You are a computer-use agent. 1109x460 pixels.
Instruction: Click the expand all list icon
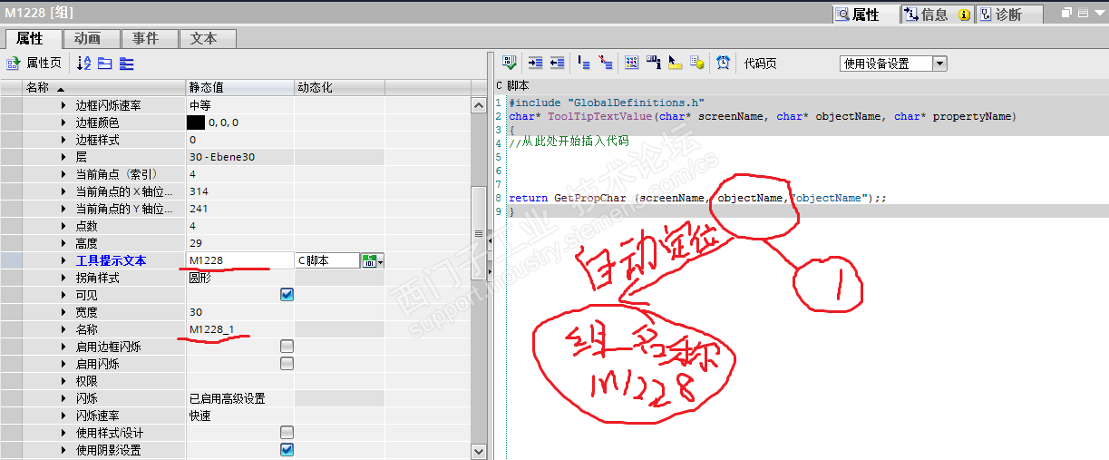(126, 64)
